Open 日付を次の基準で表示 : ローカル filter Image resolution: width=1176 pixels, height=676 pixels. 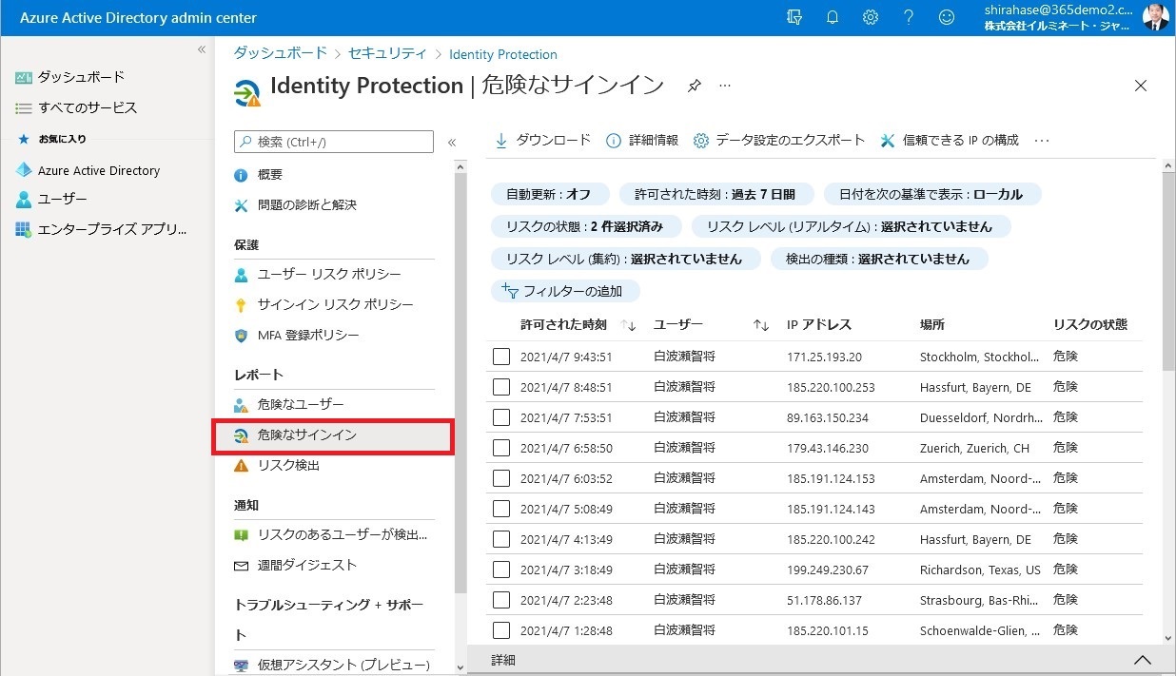[932, 194]
